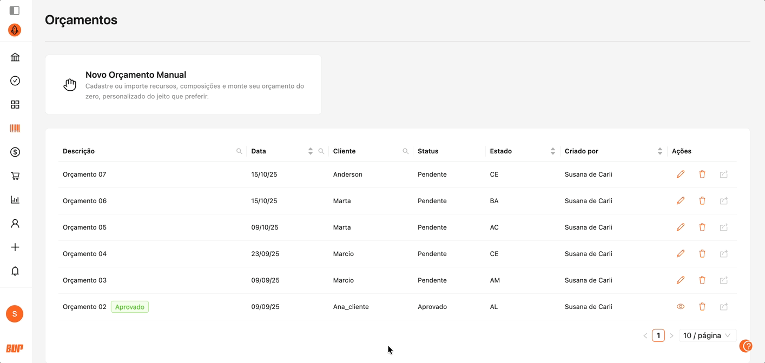Open the notifications bell icon
This screenshot has height=363, width=765.
point(15,271)
